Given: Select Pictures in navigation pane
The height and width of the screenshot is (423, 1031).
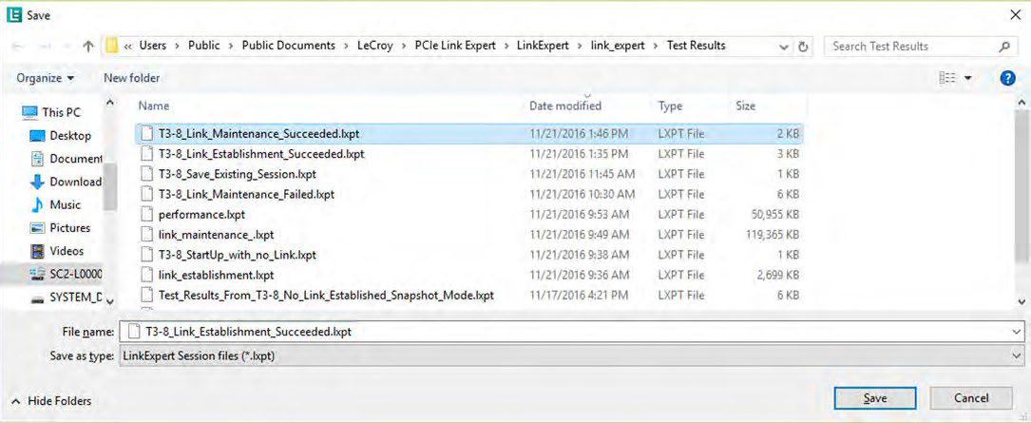Looking at the screenshot, I should point(61,227).
